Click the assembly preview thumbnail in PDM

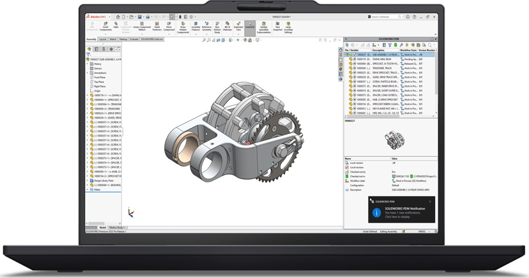(394, 140)
